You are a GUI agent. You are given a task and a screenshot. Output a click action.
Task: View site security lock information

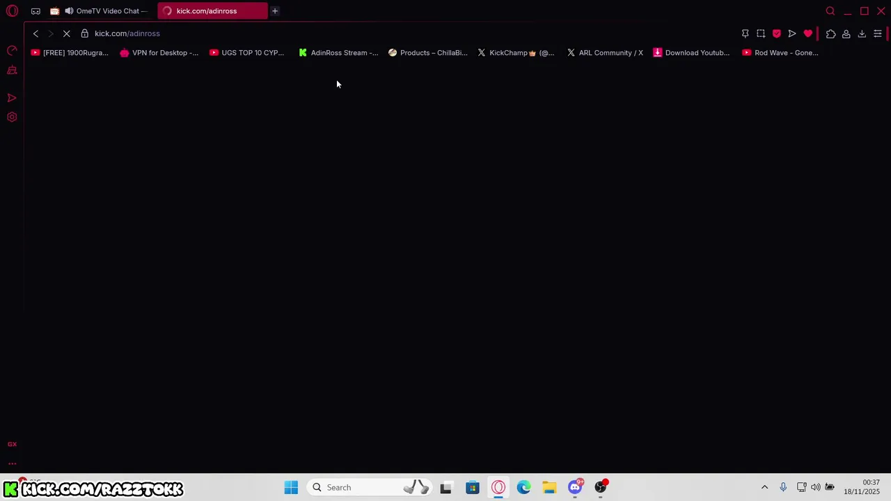point(84,33)
